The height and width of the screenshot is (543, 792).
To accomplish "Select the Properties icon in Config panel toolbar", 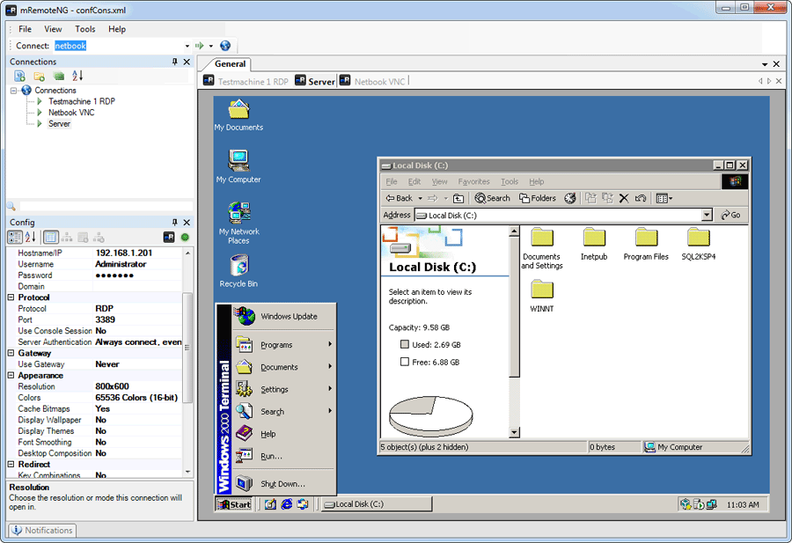I will [x=50, y=236].
